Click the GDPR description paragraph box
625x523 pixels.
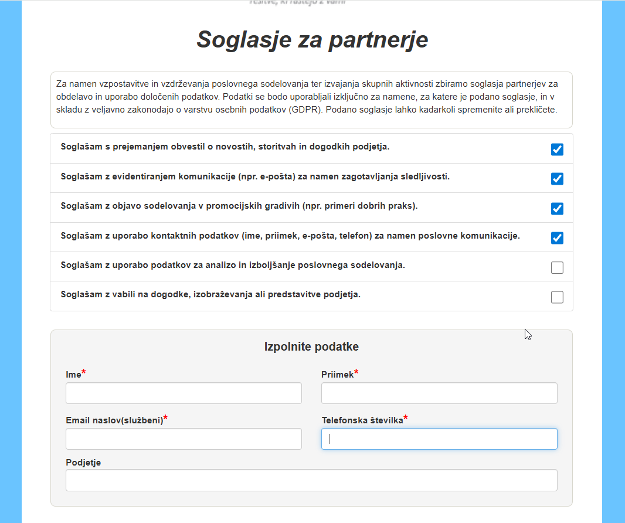click(311, 100)
